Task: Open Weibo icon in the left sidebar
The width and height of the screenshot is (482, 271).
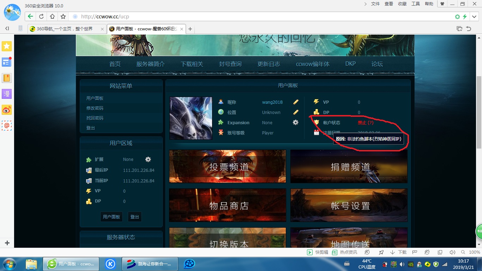Action: point(7,109)
